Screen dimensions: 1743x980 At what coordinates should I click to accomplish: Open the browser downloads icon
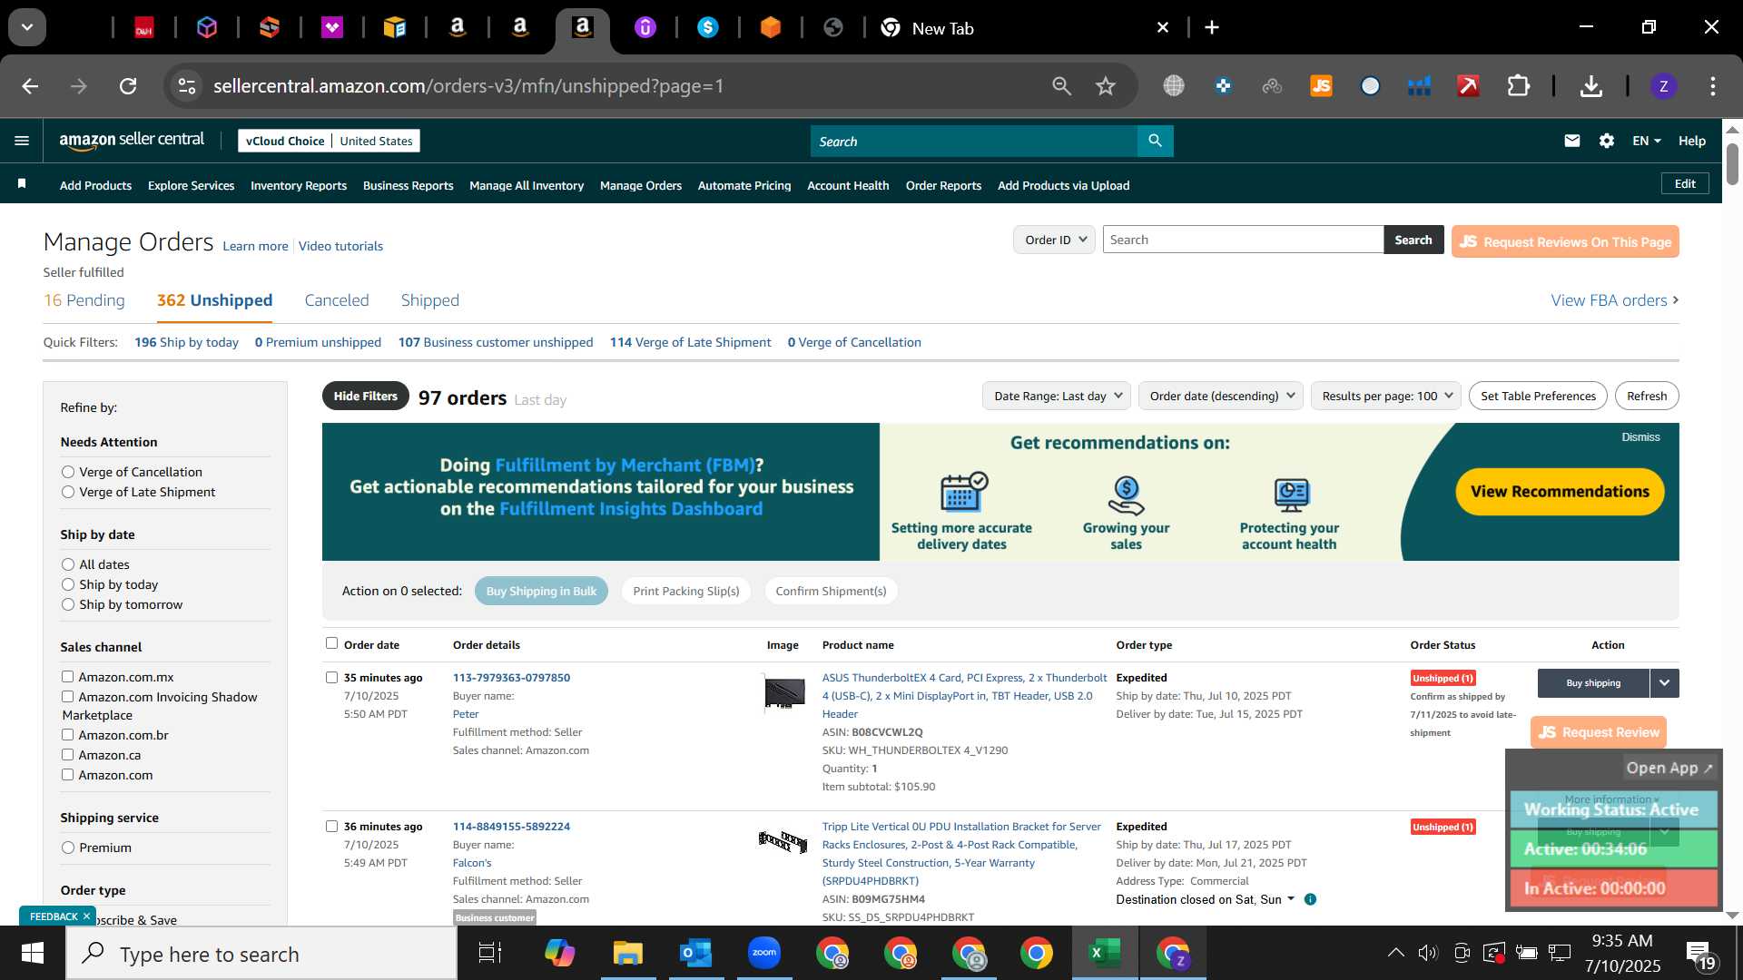pyautogui.click(x=1590, y=86)
